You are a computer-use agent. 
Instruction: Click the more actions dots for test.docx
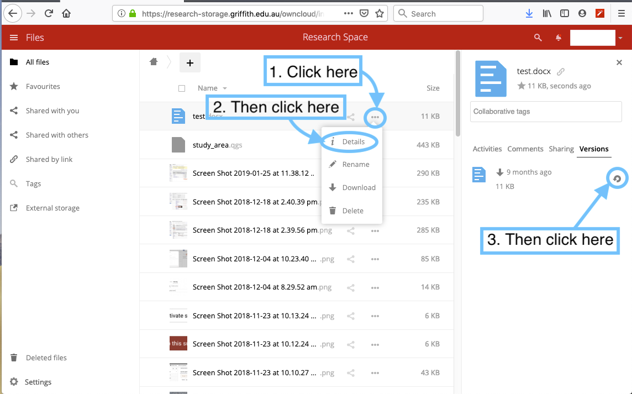(x=375, y=117)
